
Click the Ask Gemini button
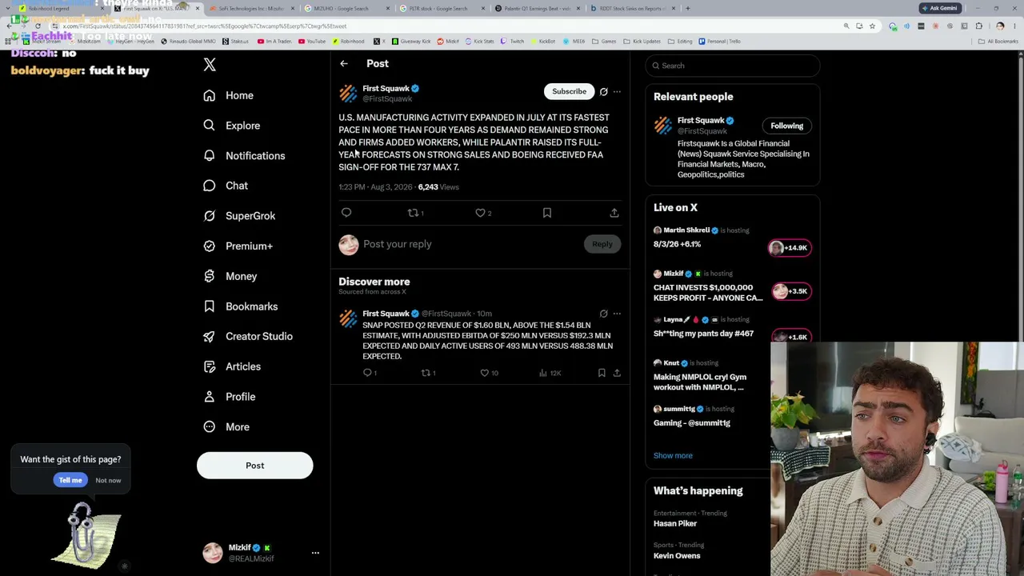tap(939, 8)
